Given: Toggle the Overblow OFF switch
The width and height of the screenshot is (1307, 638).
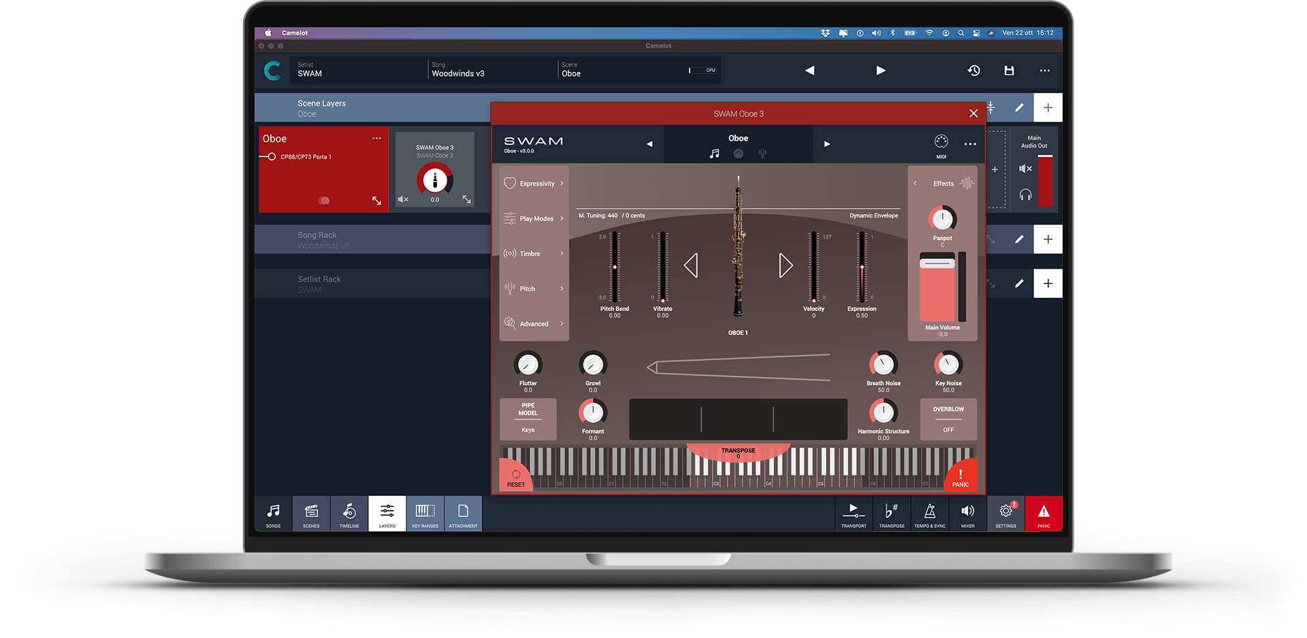Looking at the screenshot, I should (x=948, y=419).
